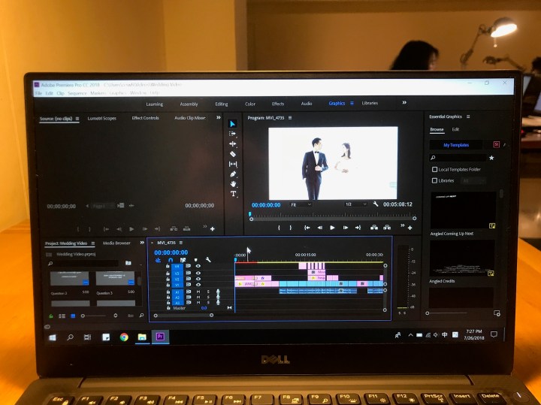Open the Fit zoom level dropdown
This screenshot has height=405, width=541.
(301, 204)
